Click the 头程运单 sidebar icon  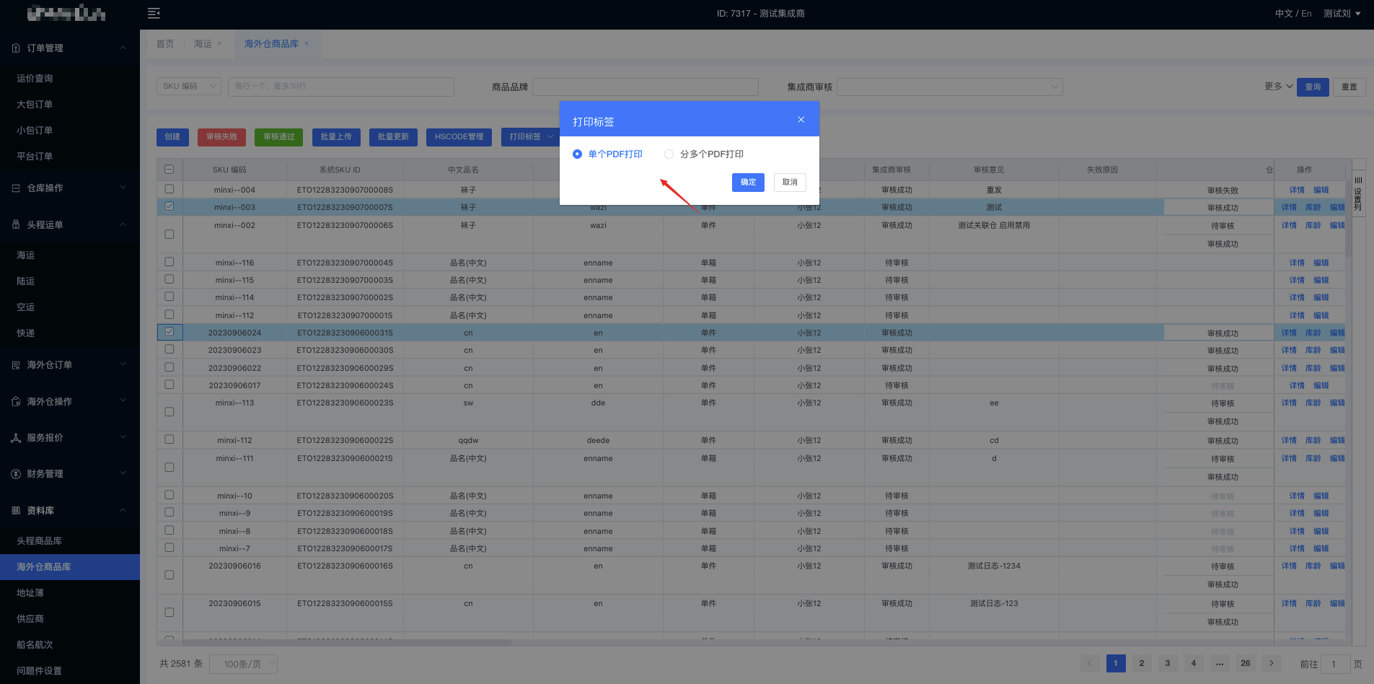(x=16, y=225)
